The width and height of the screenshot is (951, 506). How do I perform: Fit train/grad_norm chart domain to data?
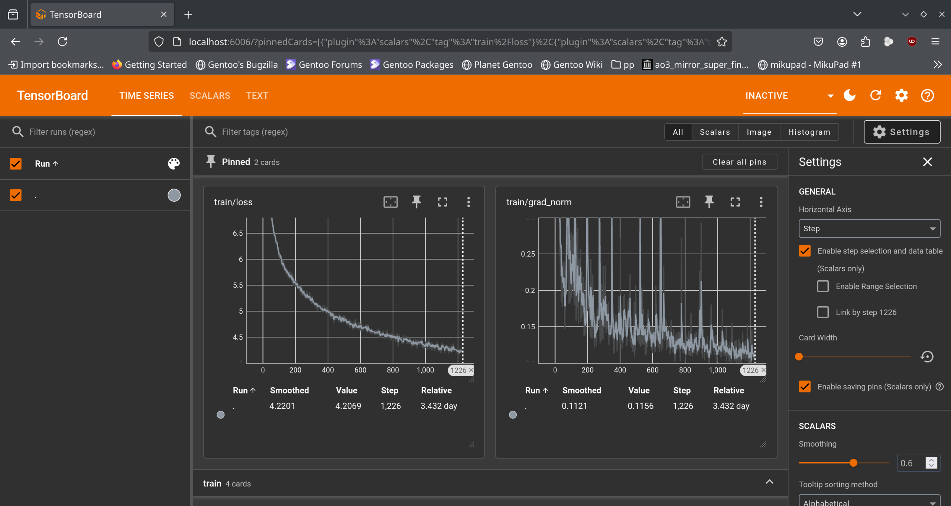point(683,202)
